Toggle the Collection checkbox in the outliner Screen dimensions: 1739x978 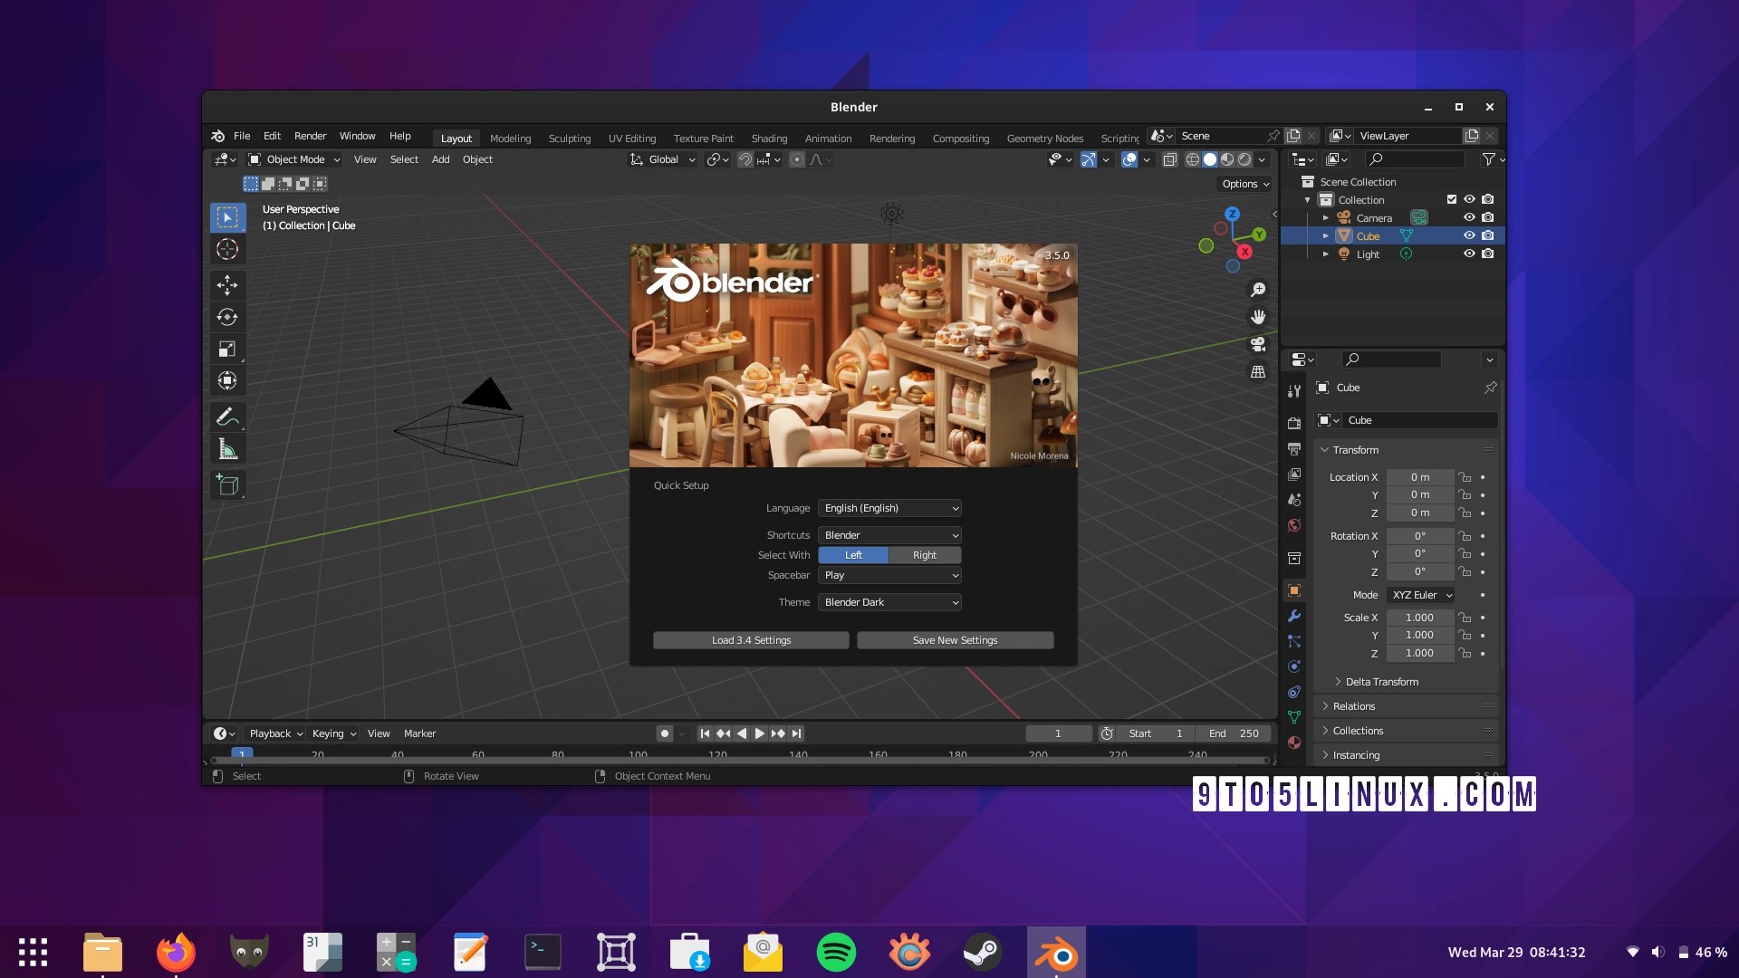1450,199
